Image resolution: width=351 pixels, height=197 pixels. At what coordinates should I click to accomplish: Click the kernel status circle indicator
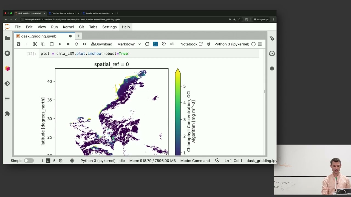tap(253, 44)
